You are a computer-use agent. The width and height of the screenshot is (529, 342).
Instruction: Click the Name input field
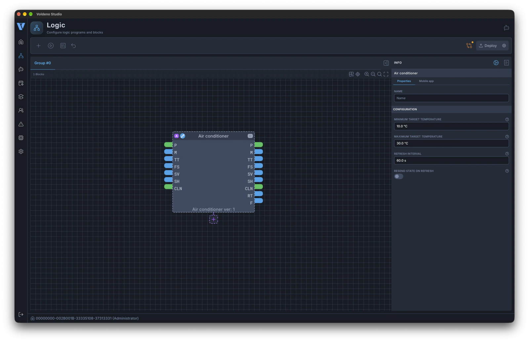(451, 98)
